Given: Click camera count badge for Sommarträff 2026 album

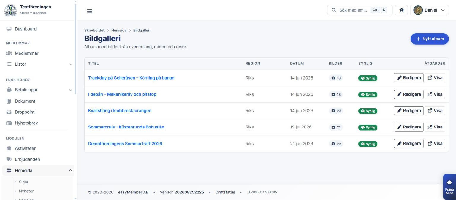Looking at the screenshot, I should (336, 144).
